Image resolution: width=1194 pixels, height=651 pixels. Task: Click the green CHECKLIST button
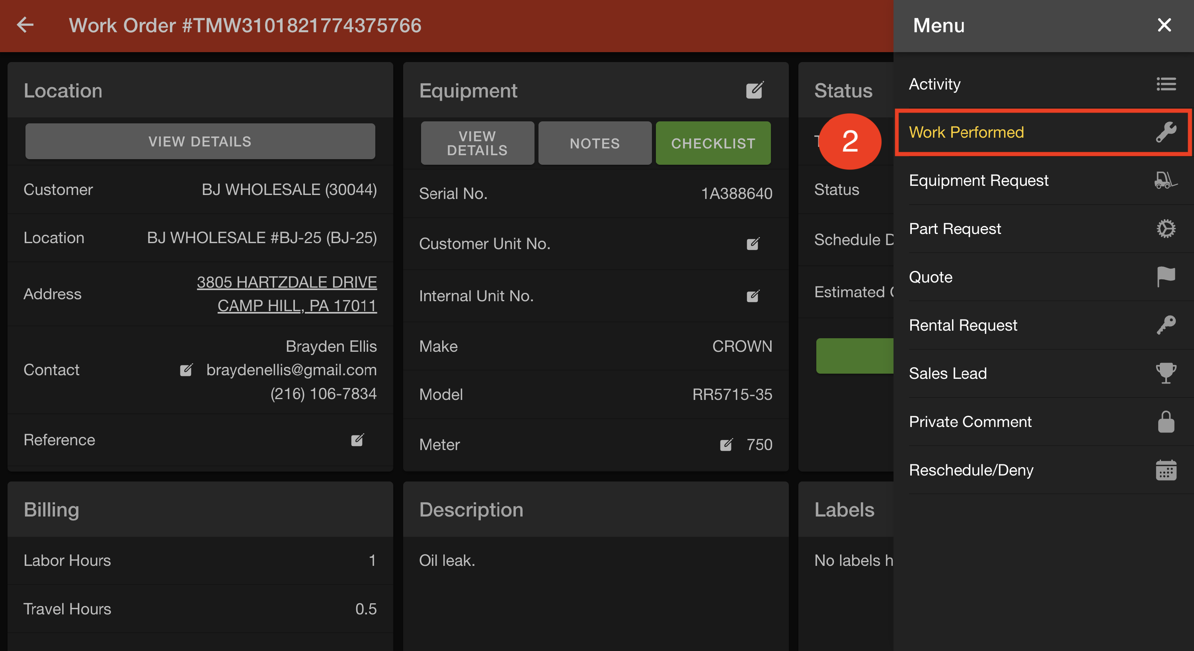tap(713, 143)
